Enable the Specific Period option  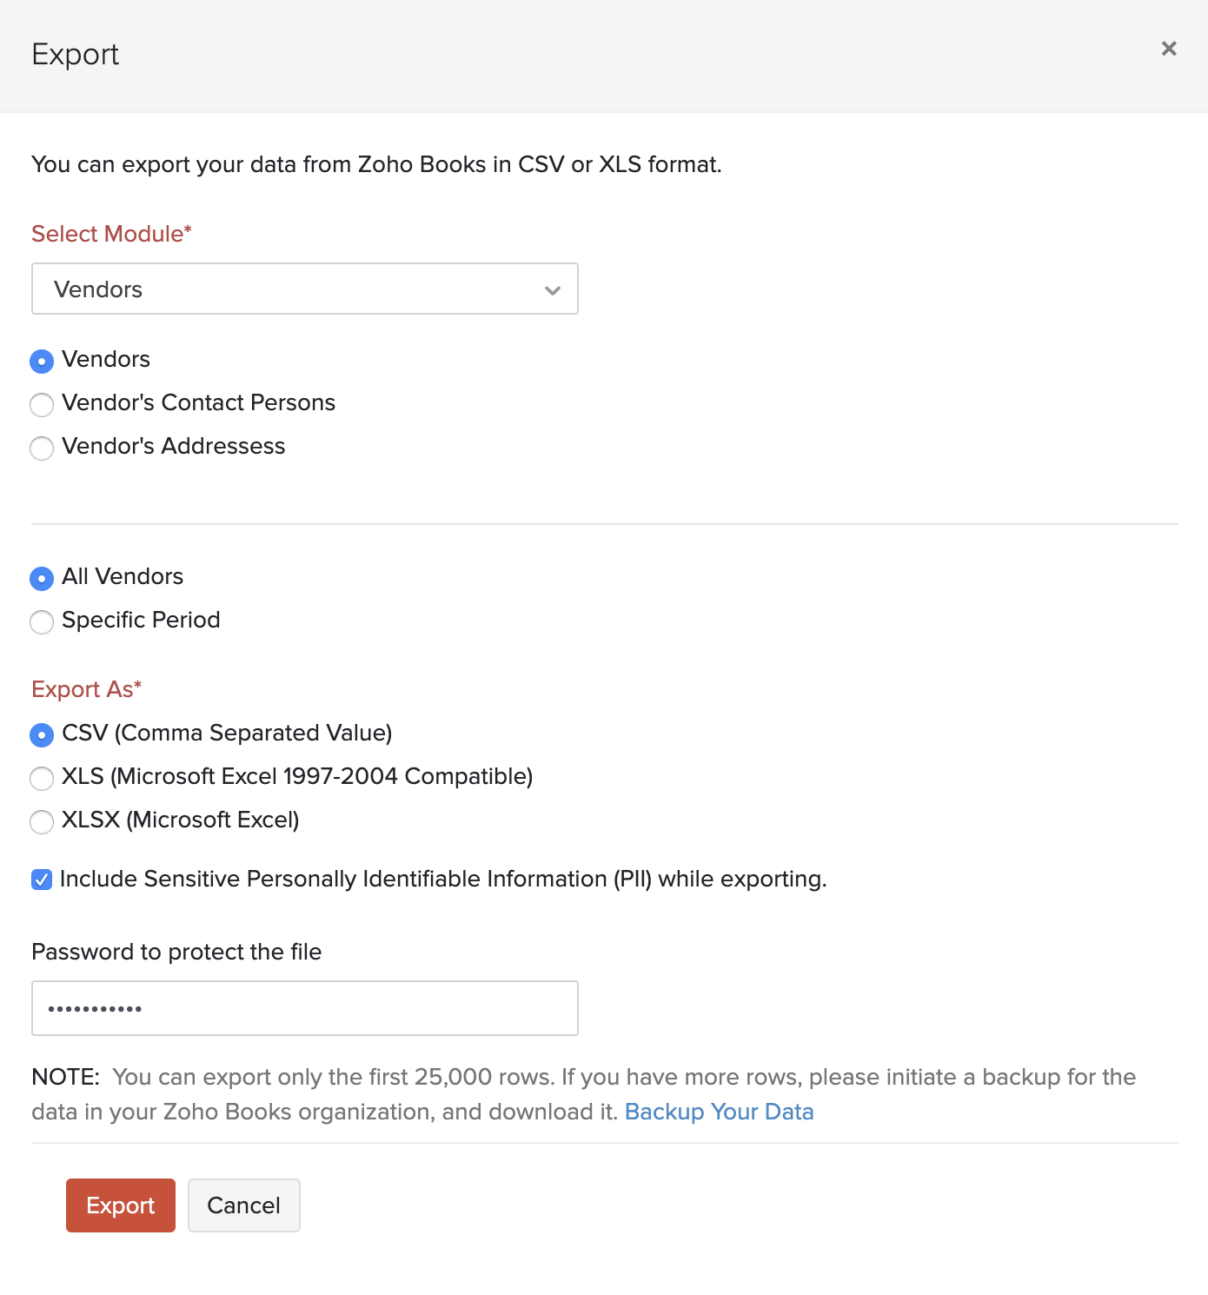click(41, 622)
